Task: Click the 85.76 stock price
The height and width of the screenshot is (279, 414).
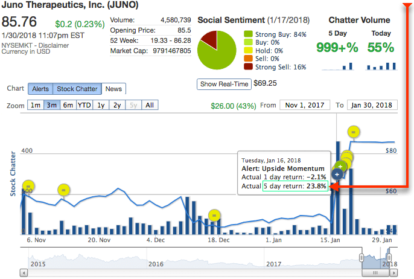Action: pos(19,22)
